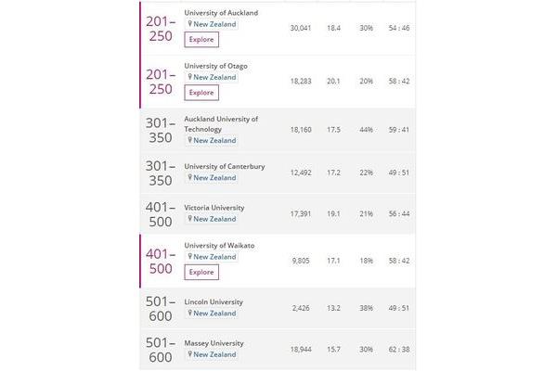This screenshot has width=557, height=371.
Task: Open the Lincoln University link
Action: click(x=214, y=302)
